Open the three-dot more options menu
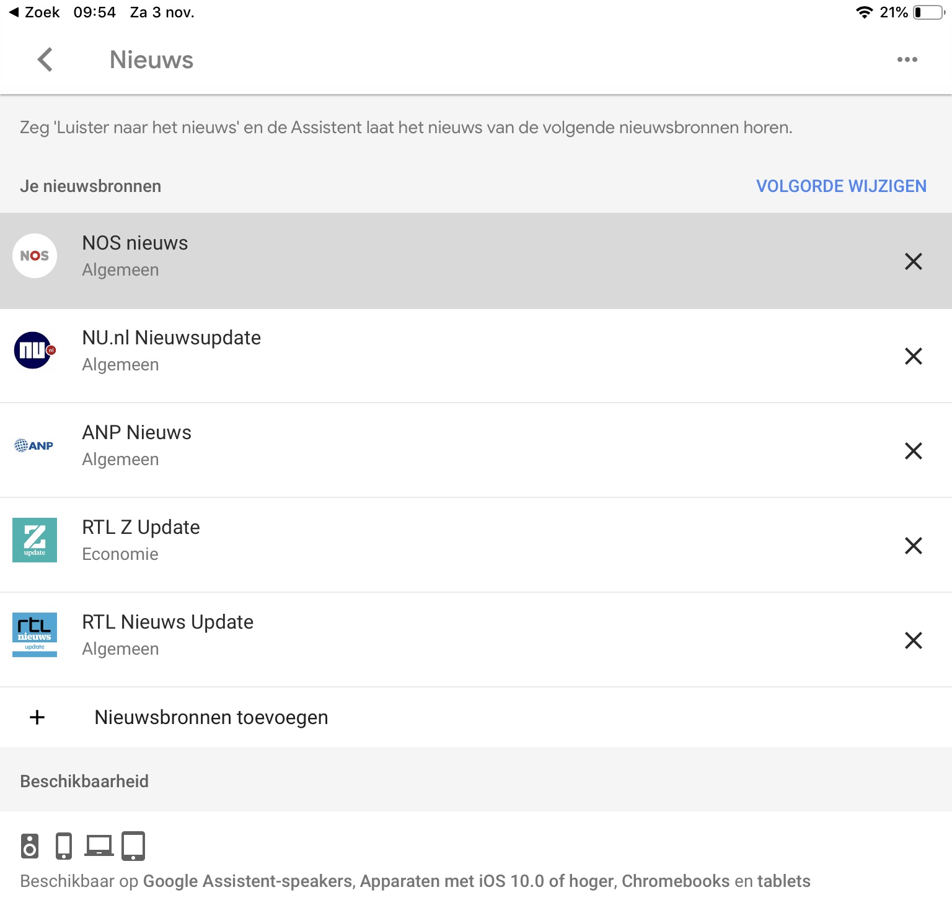Screen dimensions: 952x908 pos(907,59)
